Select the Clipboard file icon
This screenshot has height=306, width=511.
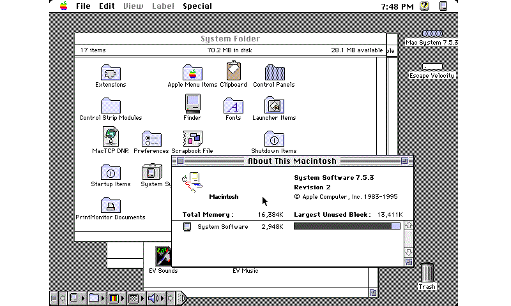[233, 71]
